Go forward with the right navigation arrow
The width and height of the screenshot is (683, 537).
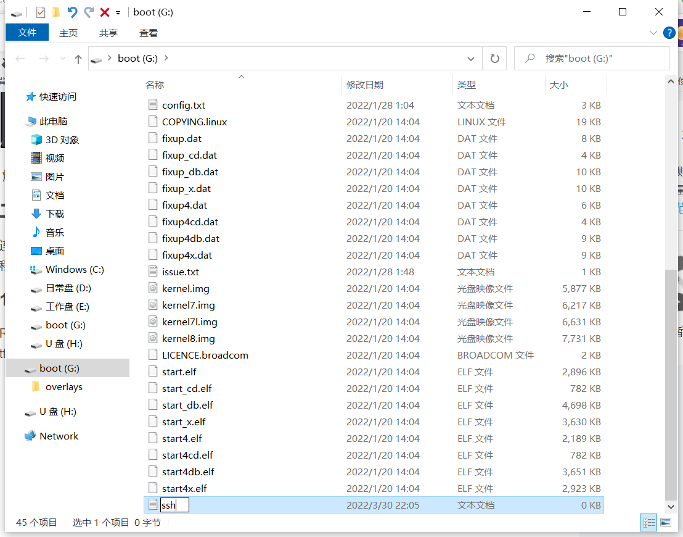tap(44, 59)
